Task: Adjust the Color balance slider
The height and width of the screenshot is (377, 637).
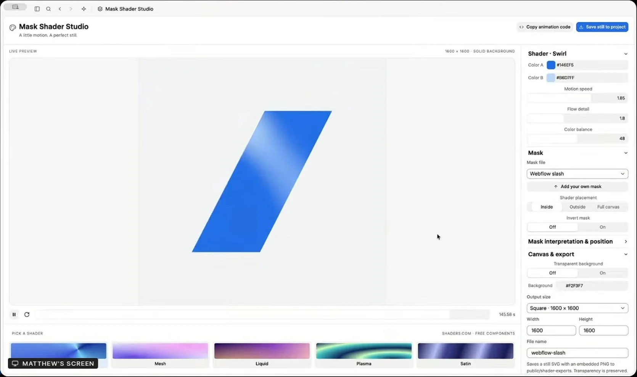Action: tap(577, 139)
